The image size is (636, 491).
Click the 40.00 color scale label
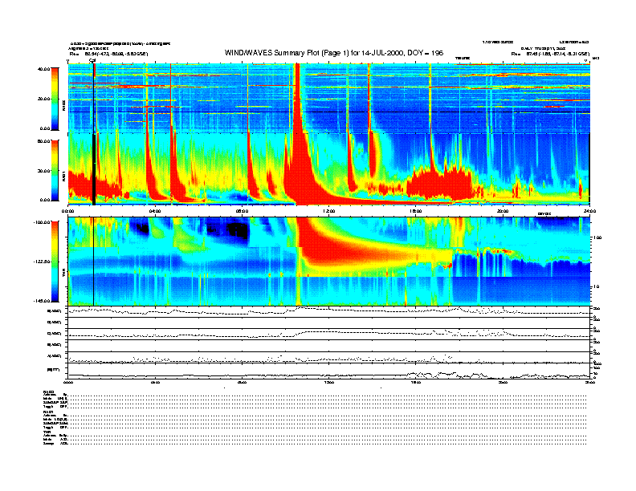click(x=43, y=69)
